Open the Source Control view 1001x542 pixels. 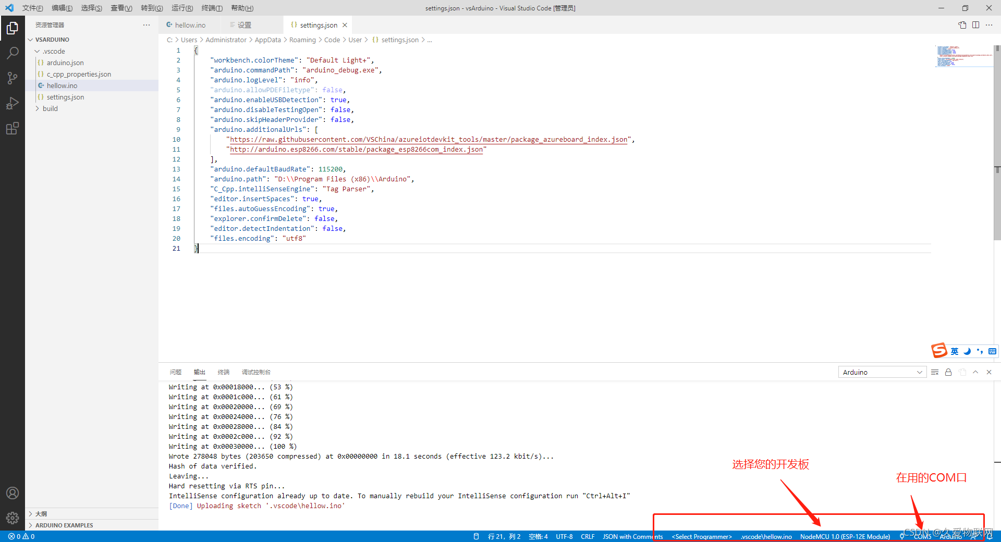(x=13, y=78)
